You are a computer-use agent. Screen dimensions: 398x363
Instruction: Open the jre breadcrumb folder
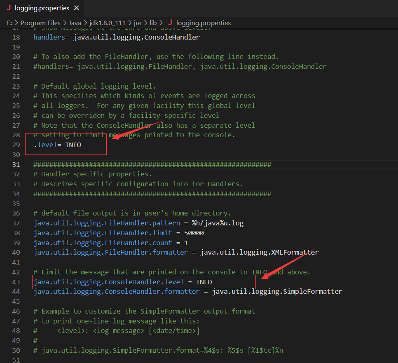pyautogui.click(x=138, y=23)
